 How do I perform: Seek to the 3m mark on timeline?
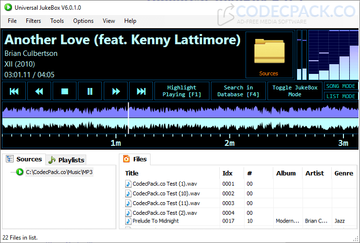click(343, 143)
